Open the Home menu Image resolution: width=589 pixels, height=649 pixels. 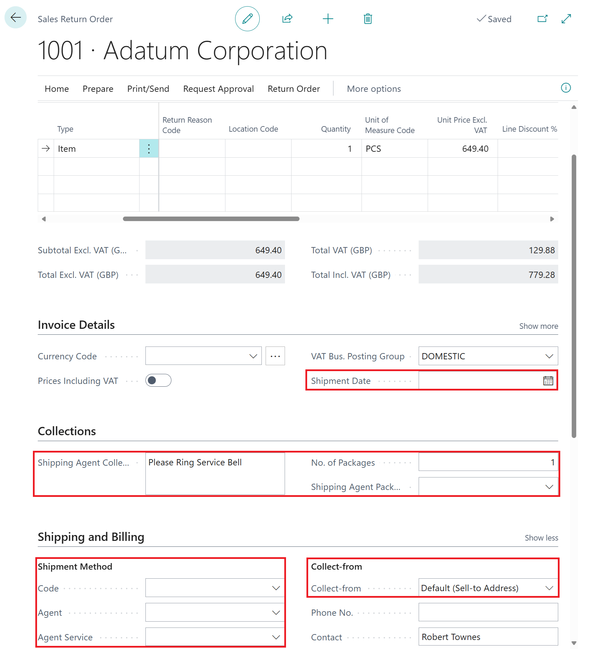point(57,89)
